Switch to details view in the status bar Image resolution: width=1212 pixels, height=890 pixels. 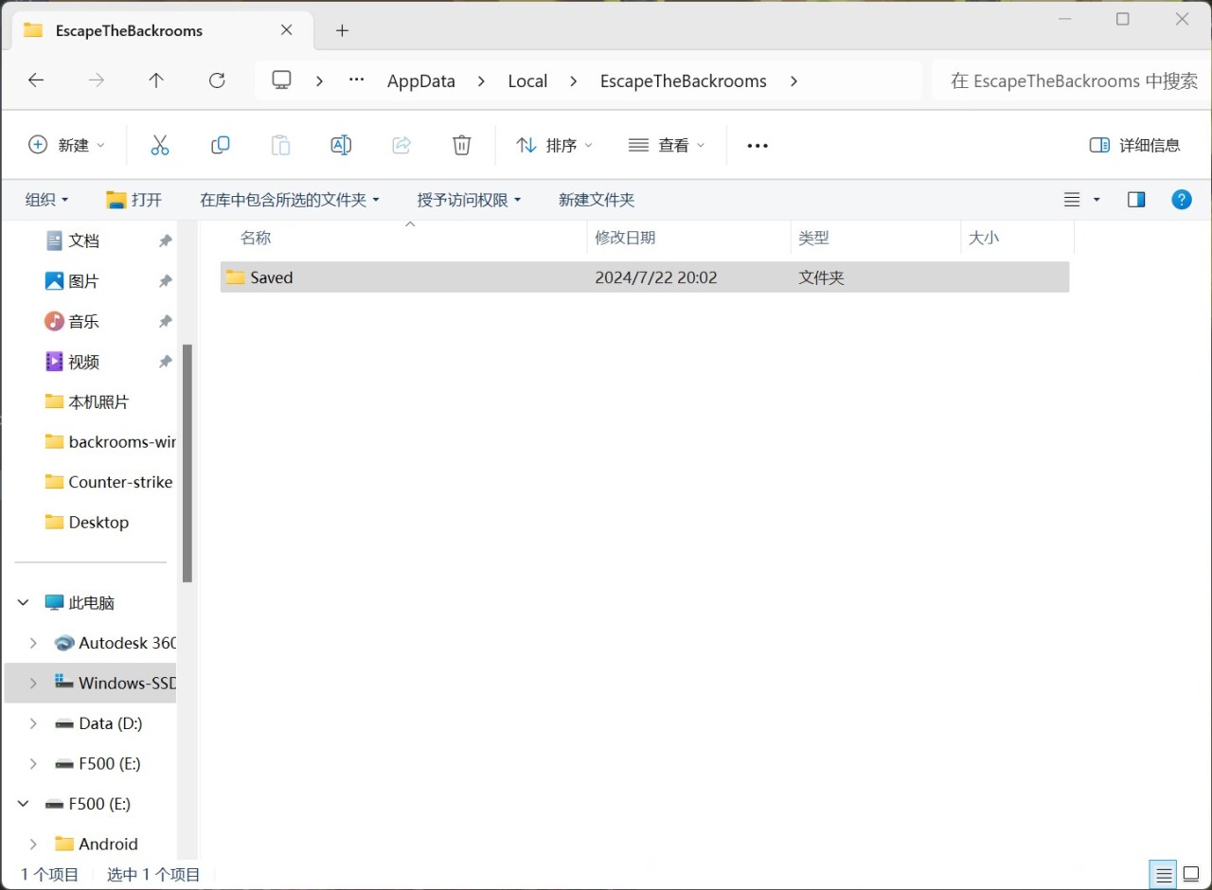tap(1165, 875)
